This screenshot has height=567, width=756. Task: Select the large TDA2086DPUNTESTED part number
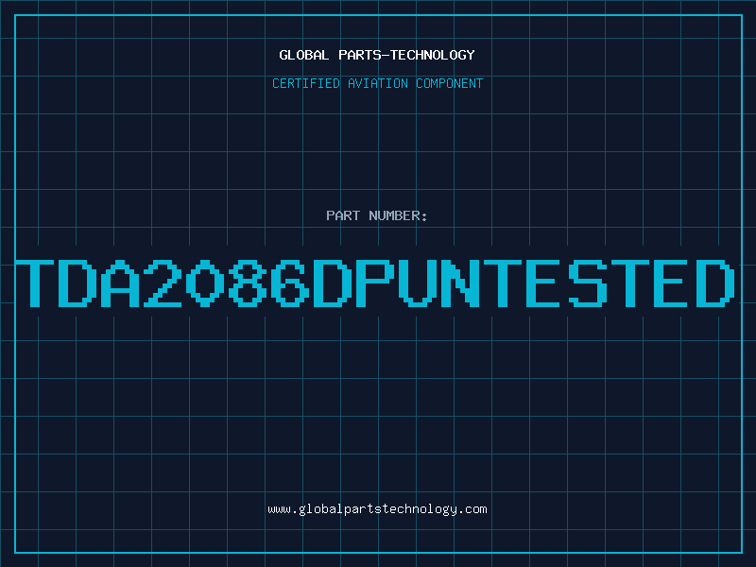[375, 283]
